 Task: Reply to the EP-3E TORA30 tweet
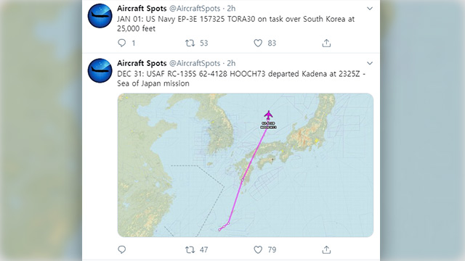click(x=122, y=43)
